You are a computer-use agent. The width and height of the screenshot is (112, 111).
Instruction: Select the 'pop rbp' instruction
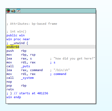pos(16,86)
